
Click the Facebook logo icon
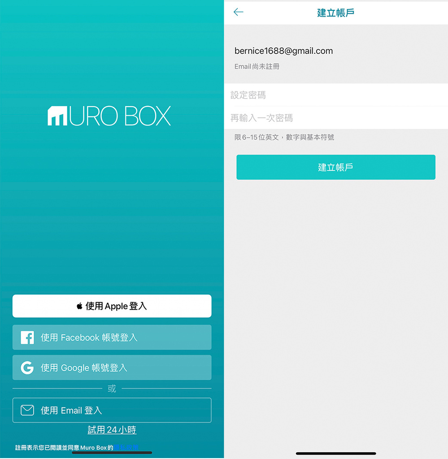click(27, 338)
